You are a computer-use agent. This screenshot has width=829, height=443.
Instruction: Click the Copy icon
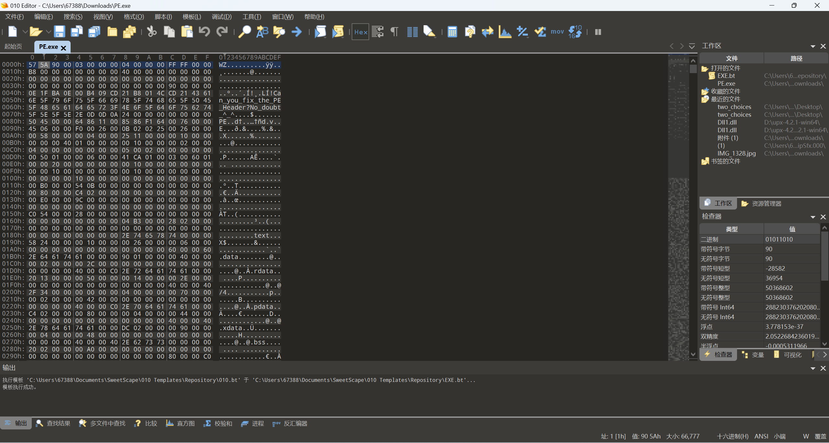coord(169,32)
